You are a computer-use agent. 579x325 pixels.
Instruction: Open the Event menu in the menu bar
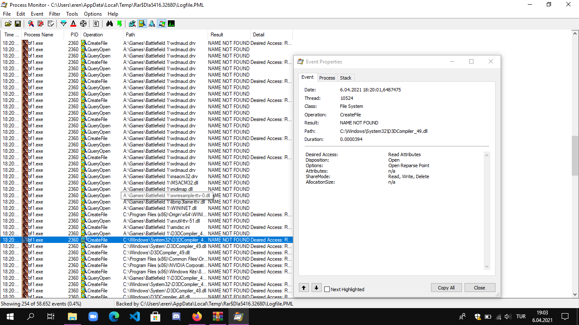click(x=37, y=14)
